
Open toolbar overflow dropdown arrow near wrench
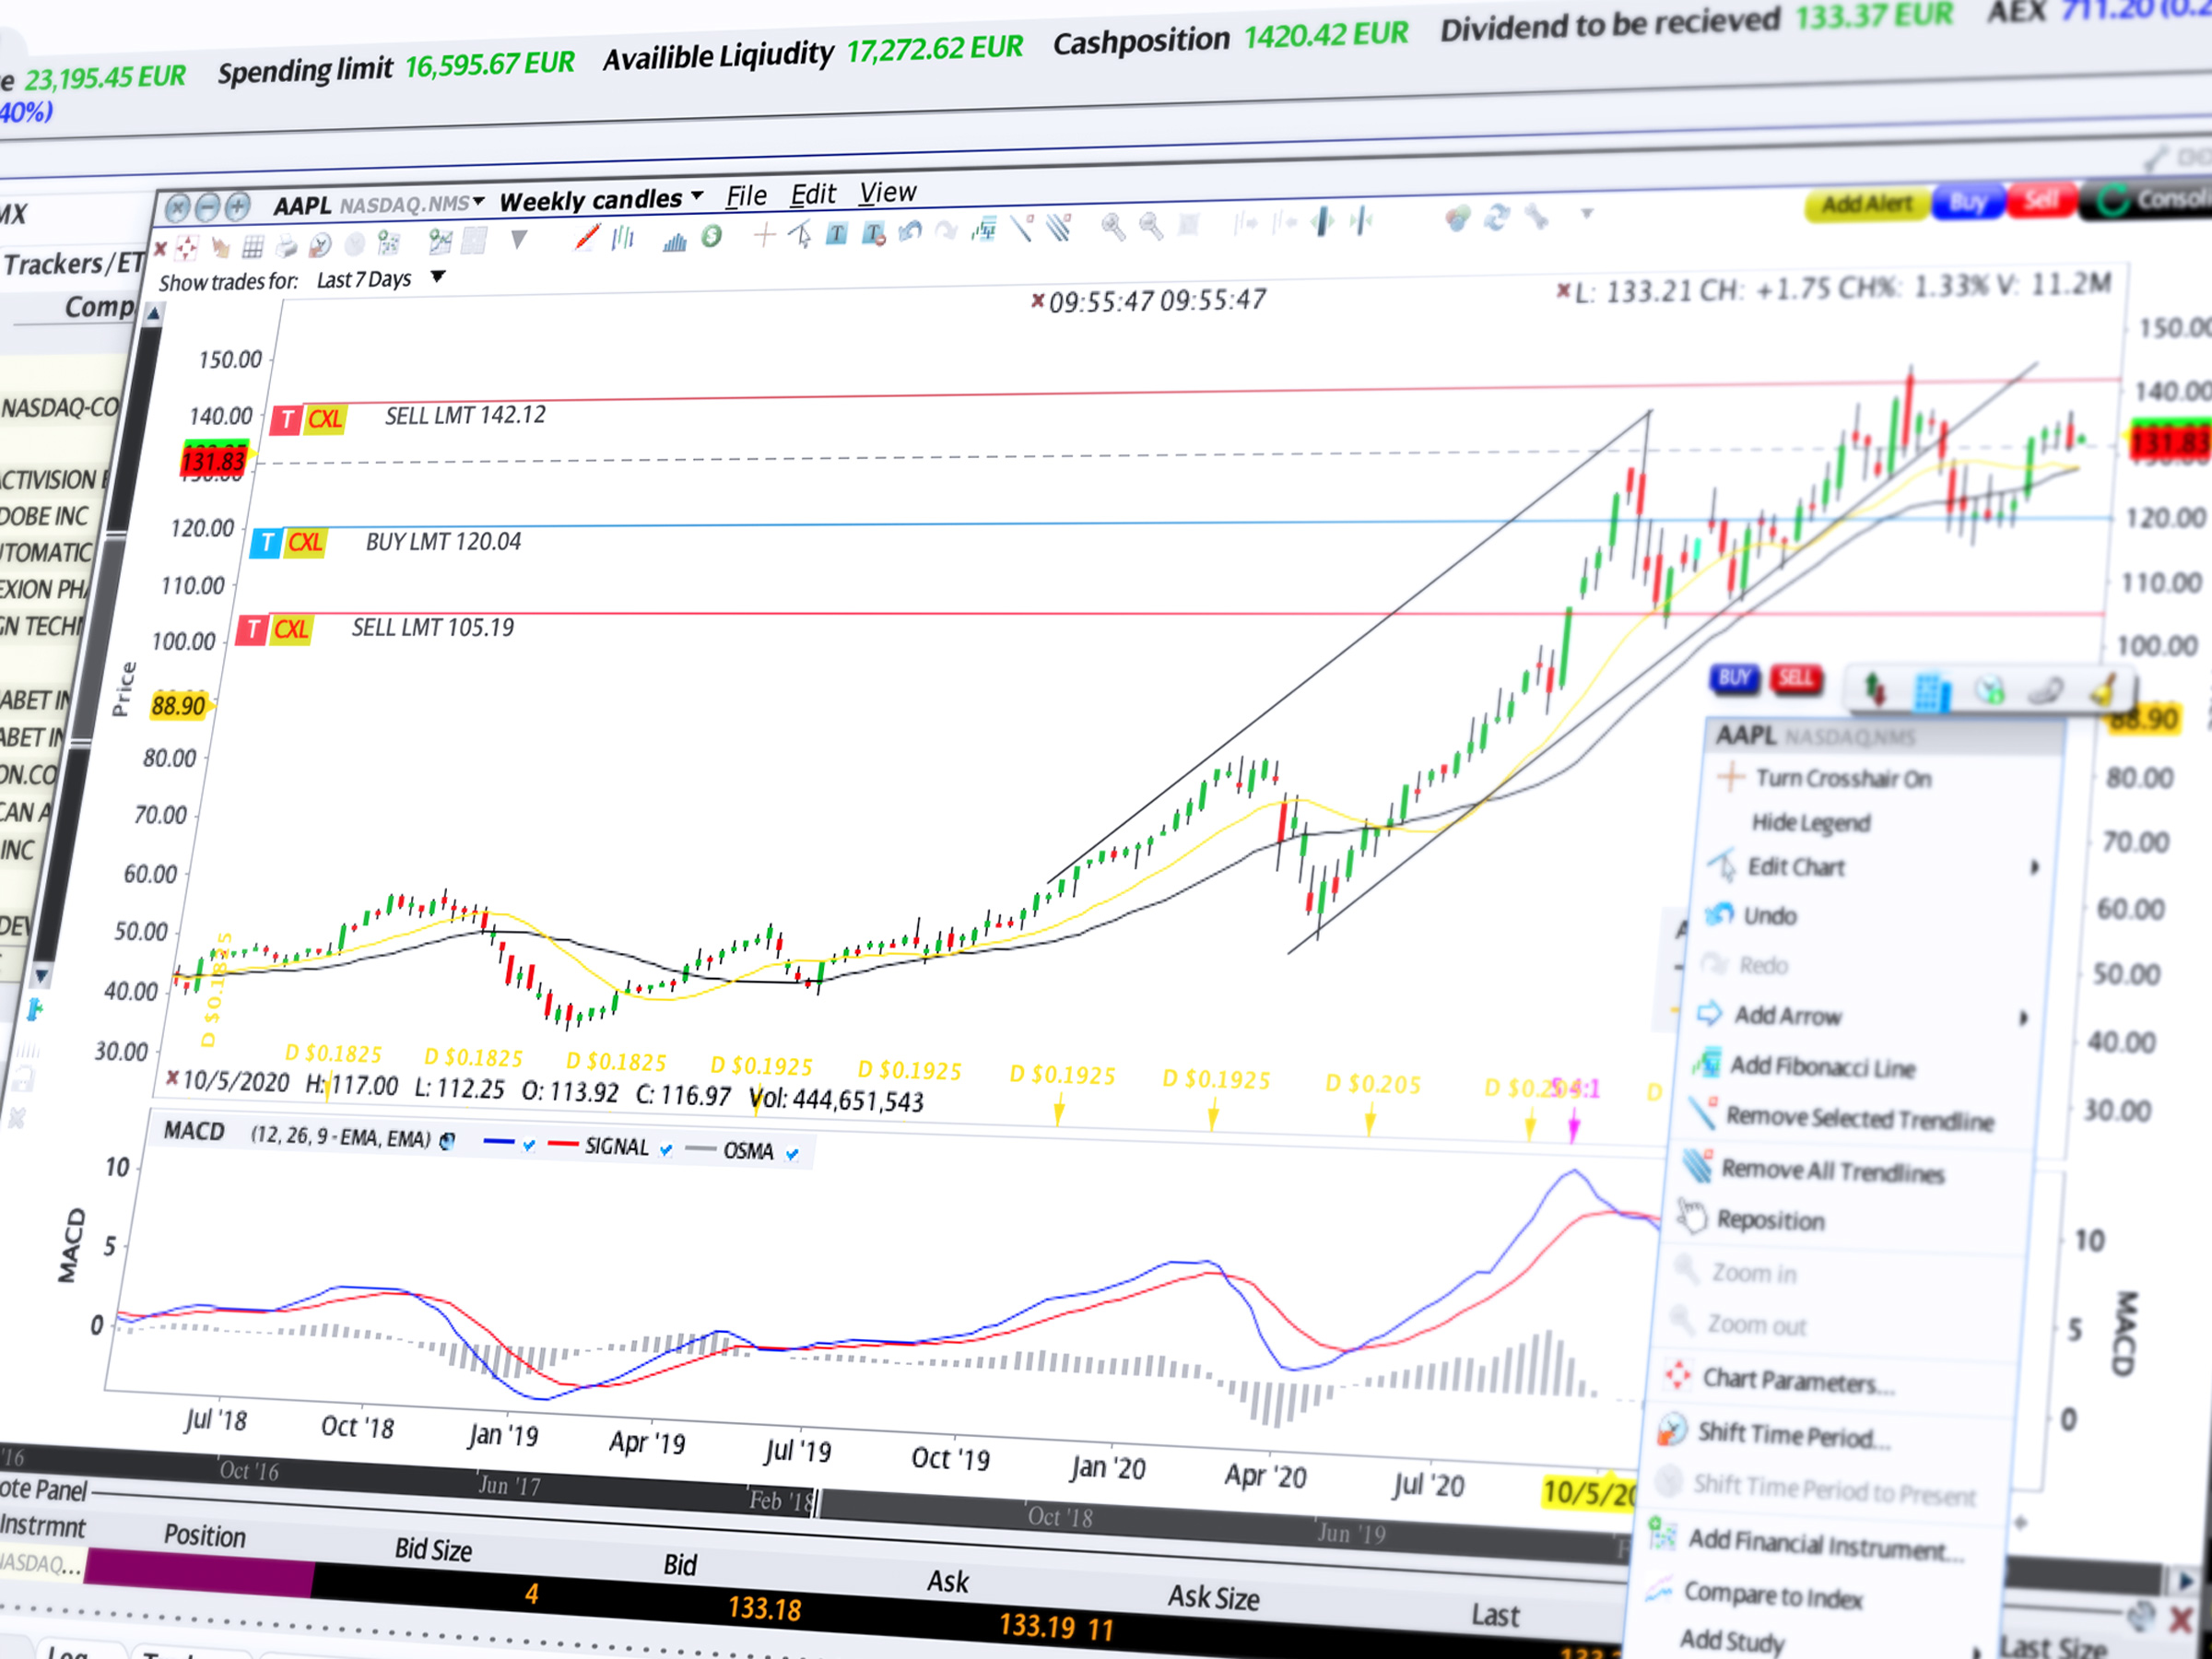[x=1587, y=214]
